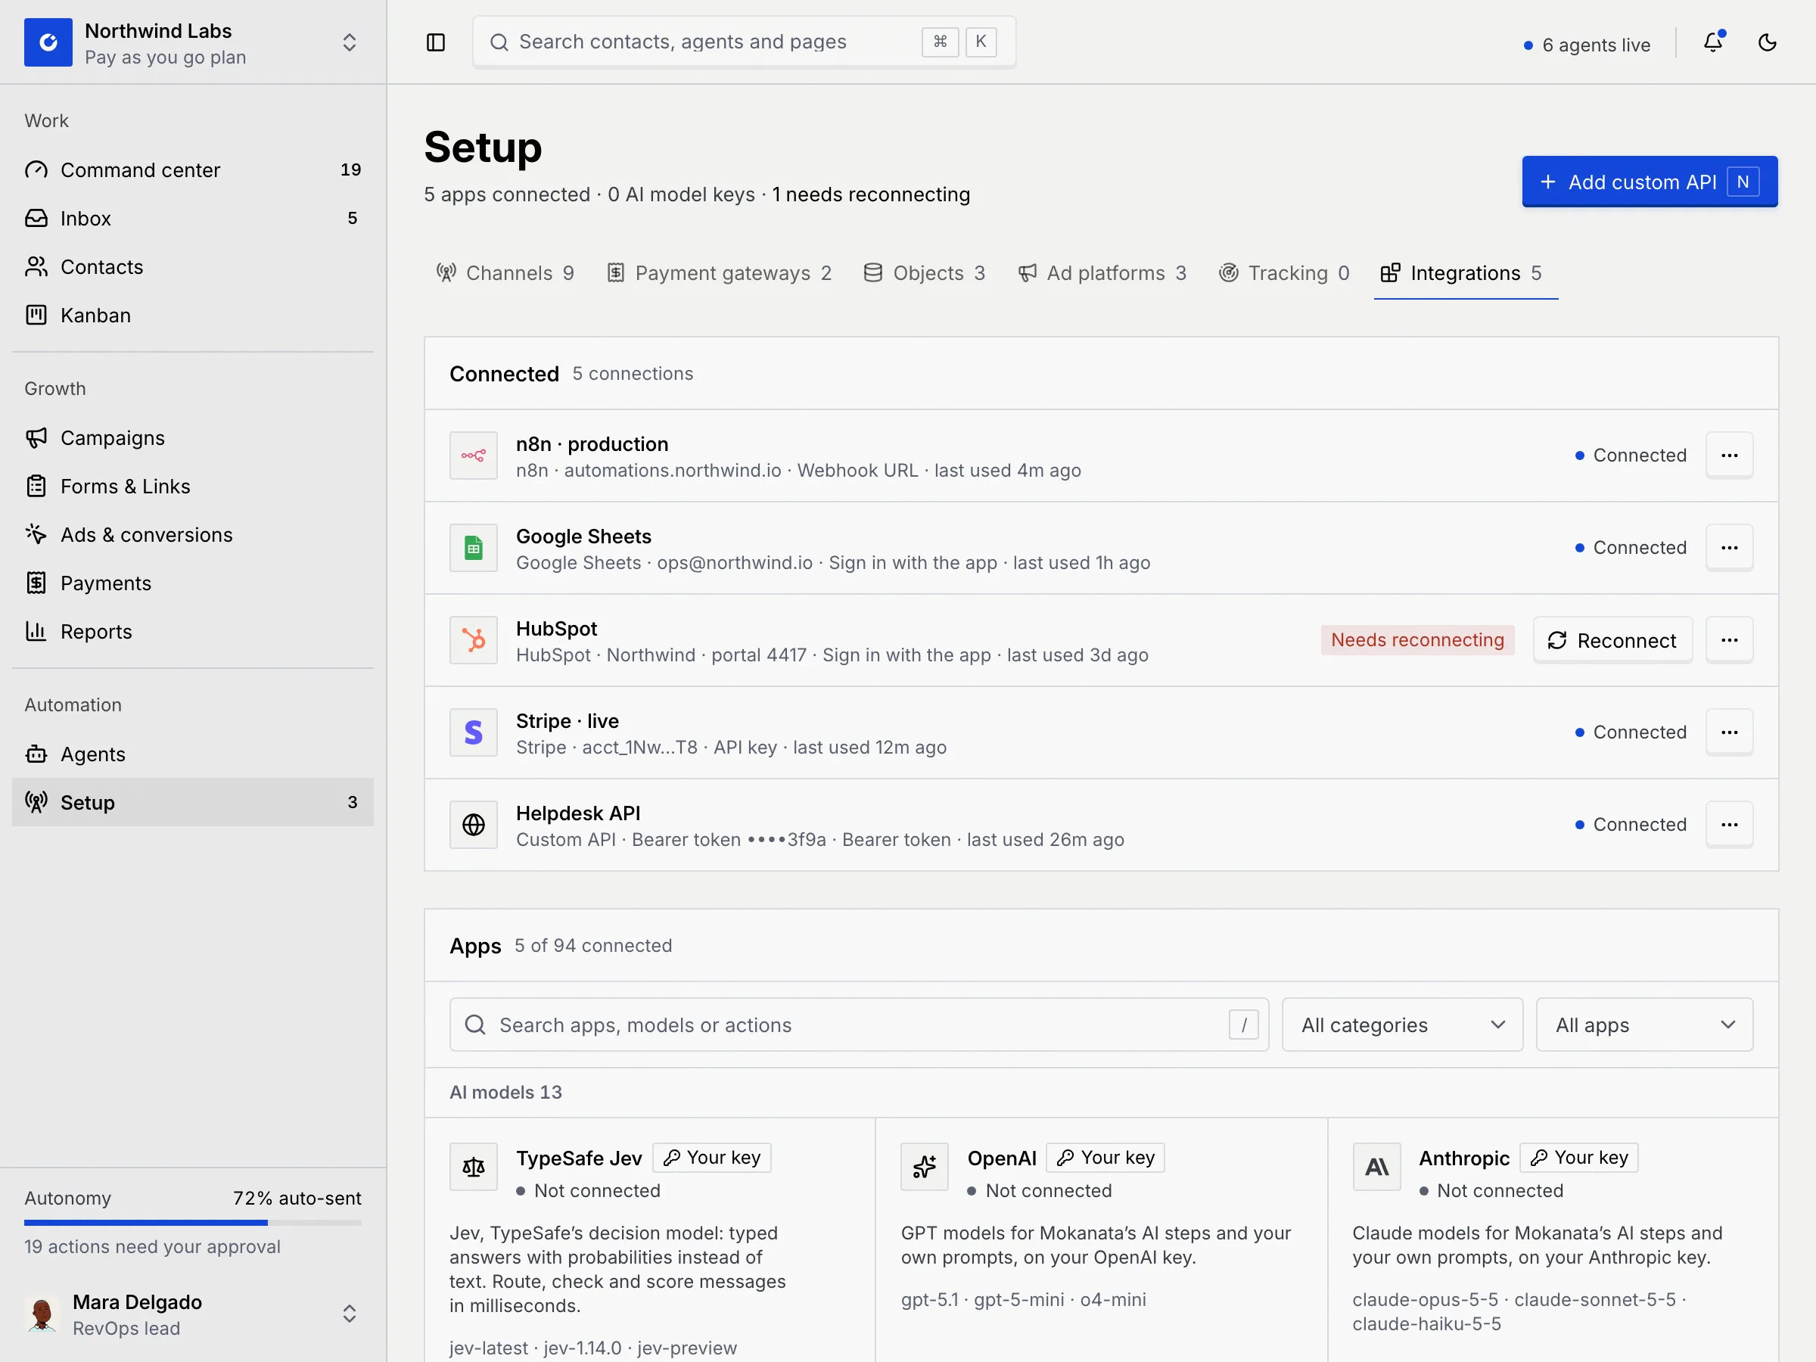Click the Stripe live logo icon
This screenshot has width=1816, height=1362.
(474, 732)
